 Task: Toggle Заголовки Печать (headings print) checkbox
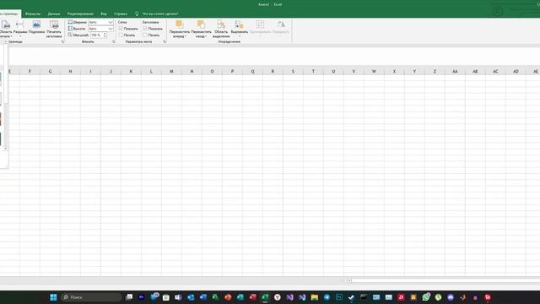(145, 35)
